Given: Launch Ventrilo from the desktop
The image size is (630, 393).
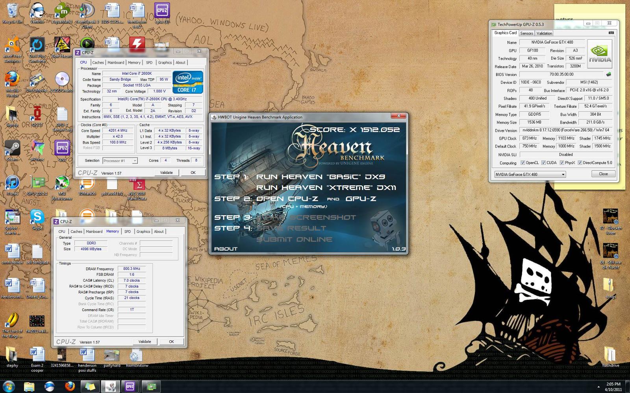Looking at the screenshot, I should [37, 13].
